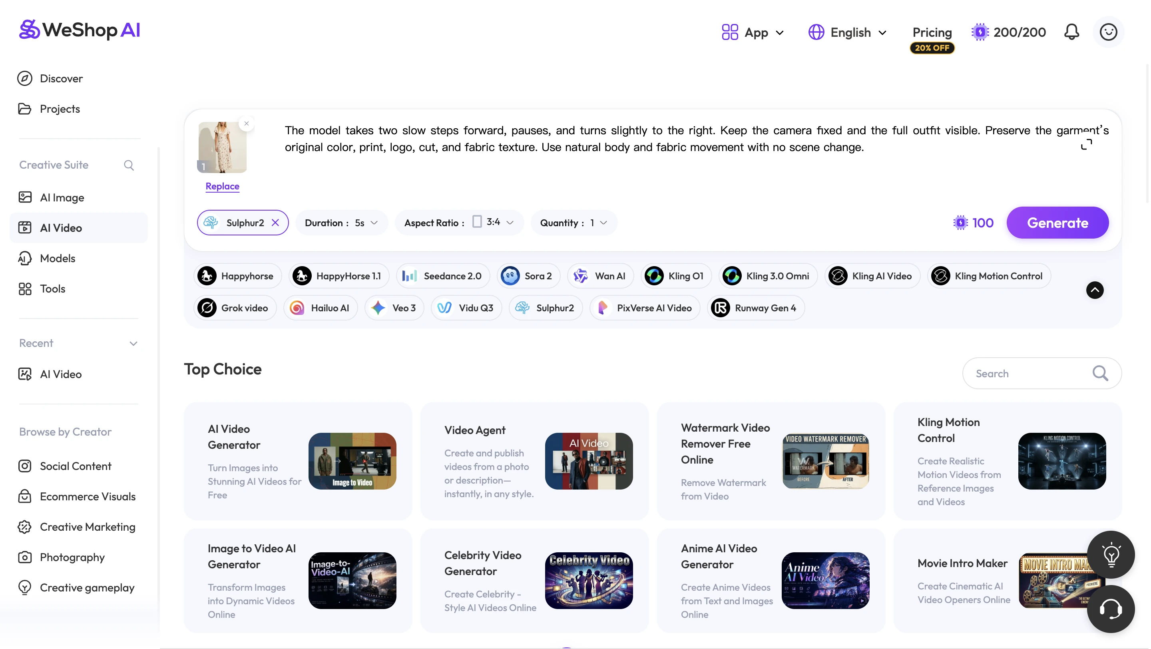
Task: Choose the Sora 2 model
Action: (x=528, y=276)
